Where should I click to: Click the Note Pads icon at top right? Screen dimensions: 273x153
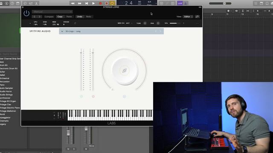pos(261,3)
